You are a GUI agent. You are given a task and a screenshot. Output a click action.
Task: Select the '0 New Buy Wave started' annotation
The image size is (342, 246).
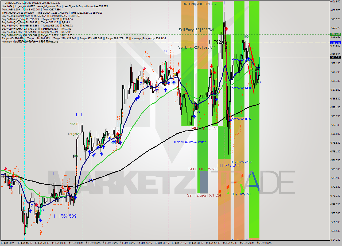point(190,142)
